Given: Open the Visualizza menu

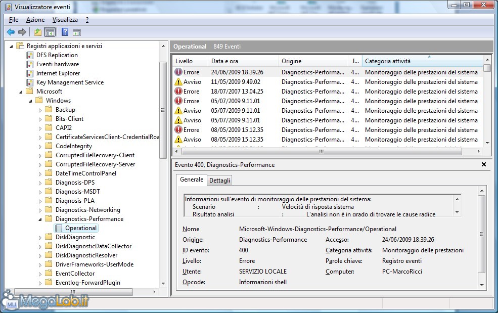Looking at the screenshot, I should tap(65, 20).
